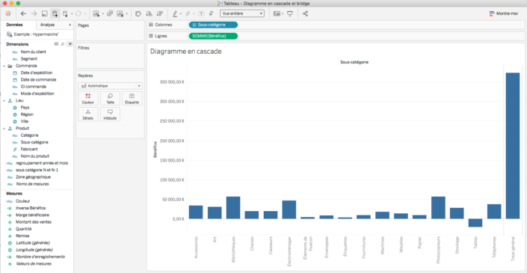Click the New worksheet icon
Viewport: 527px width, 273px height.
[96, 13]
